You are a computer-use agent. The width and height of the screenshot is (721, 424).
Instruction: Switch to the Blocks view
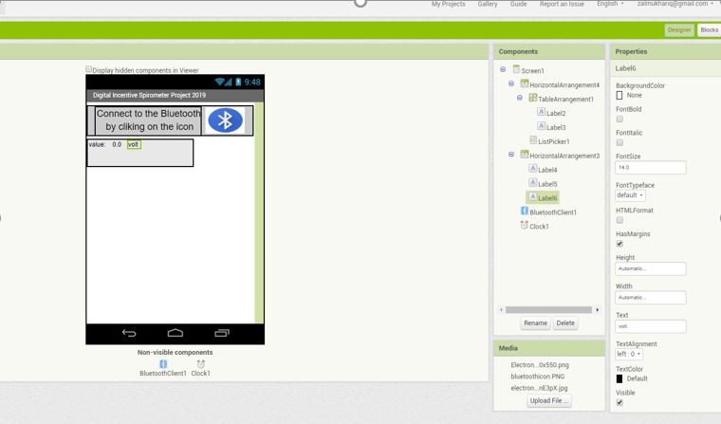(x=709, y=30)
